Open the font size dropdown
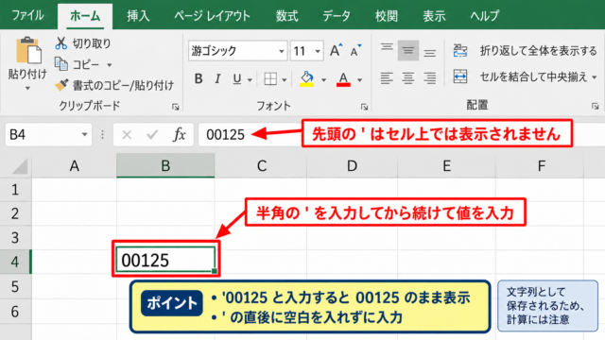 (x=318, y=51)
